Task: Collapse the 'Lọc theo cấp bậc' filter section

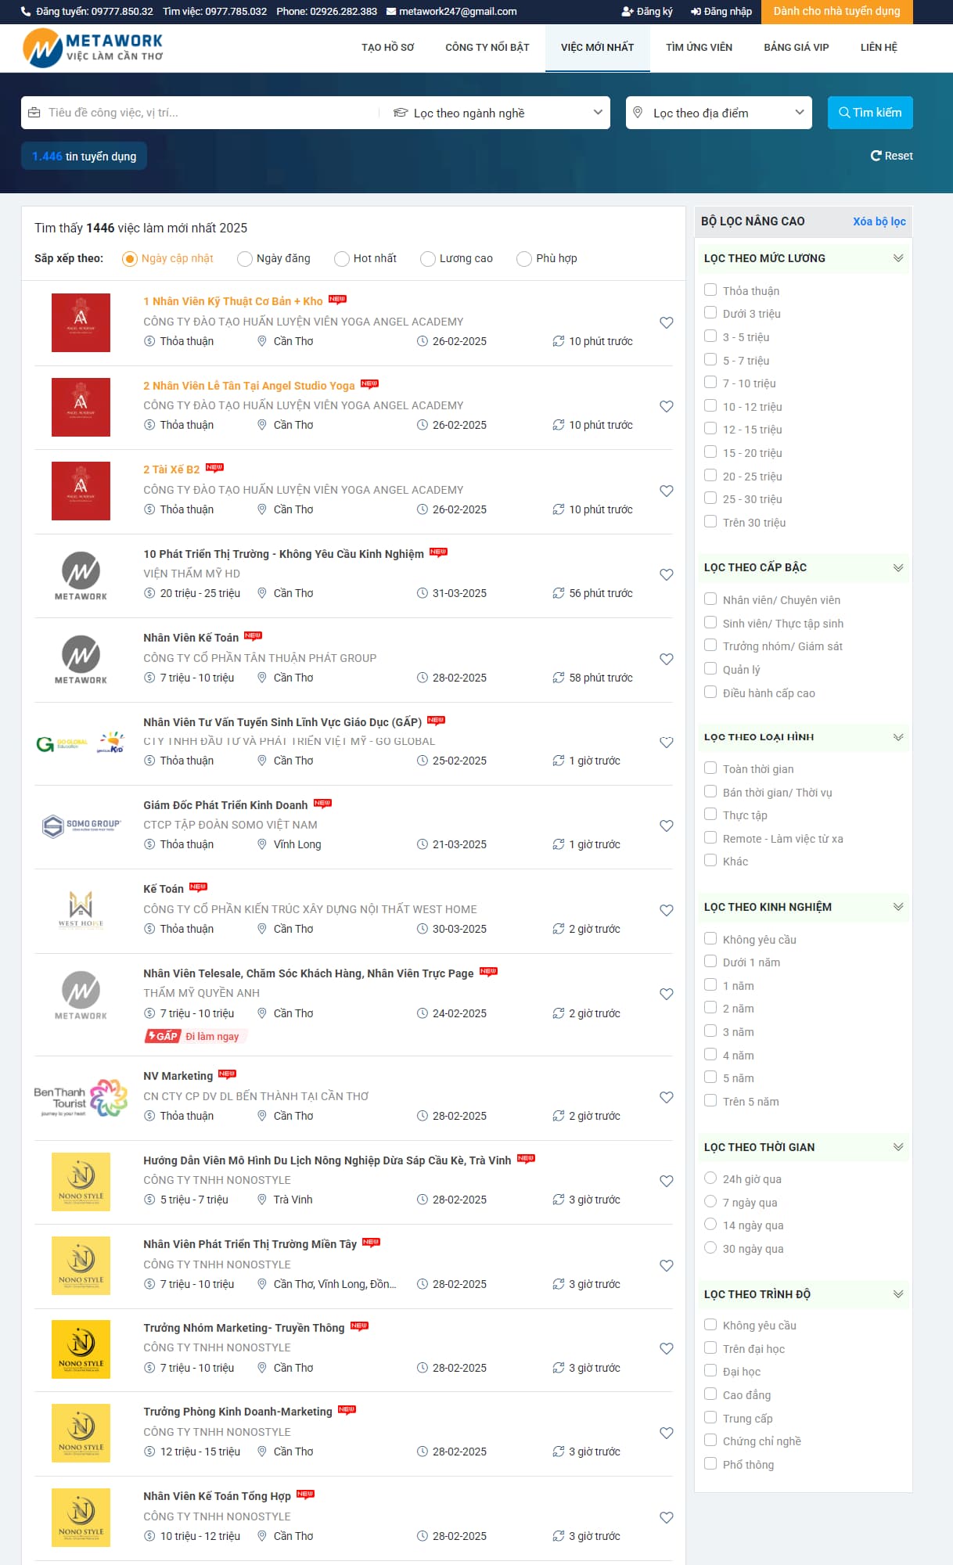Action: click(x=897, y=567)
